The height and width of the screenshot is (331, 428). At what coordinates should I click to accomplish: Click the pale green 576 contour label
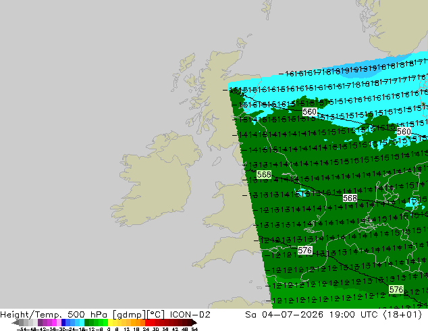[396, 290]
